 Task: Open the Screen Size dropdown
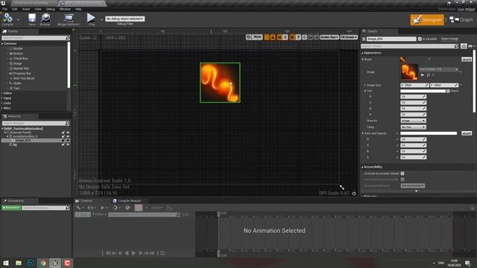pyautogui.click(x=329, y=37)
